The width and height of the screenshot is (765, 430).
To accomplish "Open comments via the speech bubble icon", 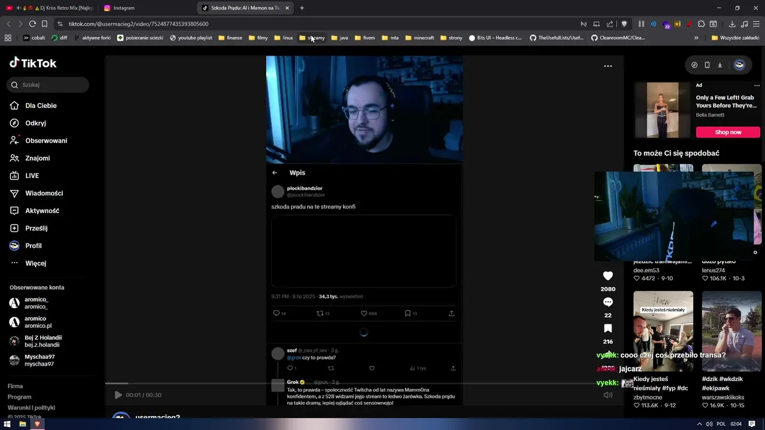I will (x=608, y=302).
